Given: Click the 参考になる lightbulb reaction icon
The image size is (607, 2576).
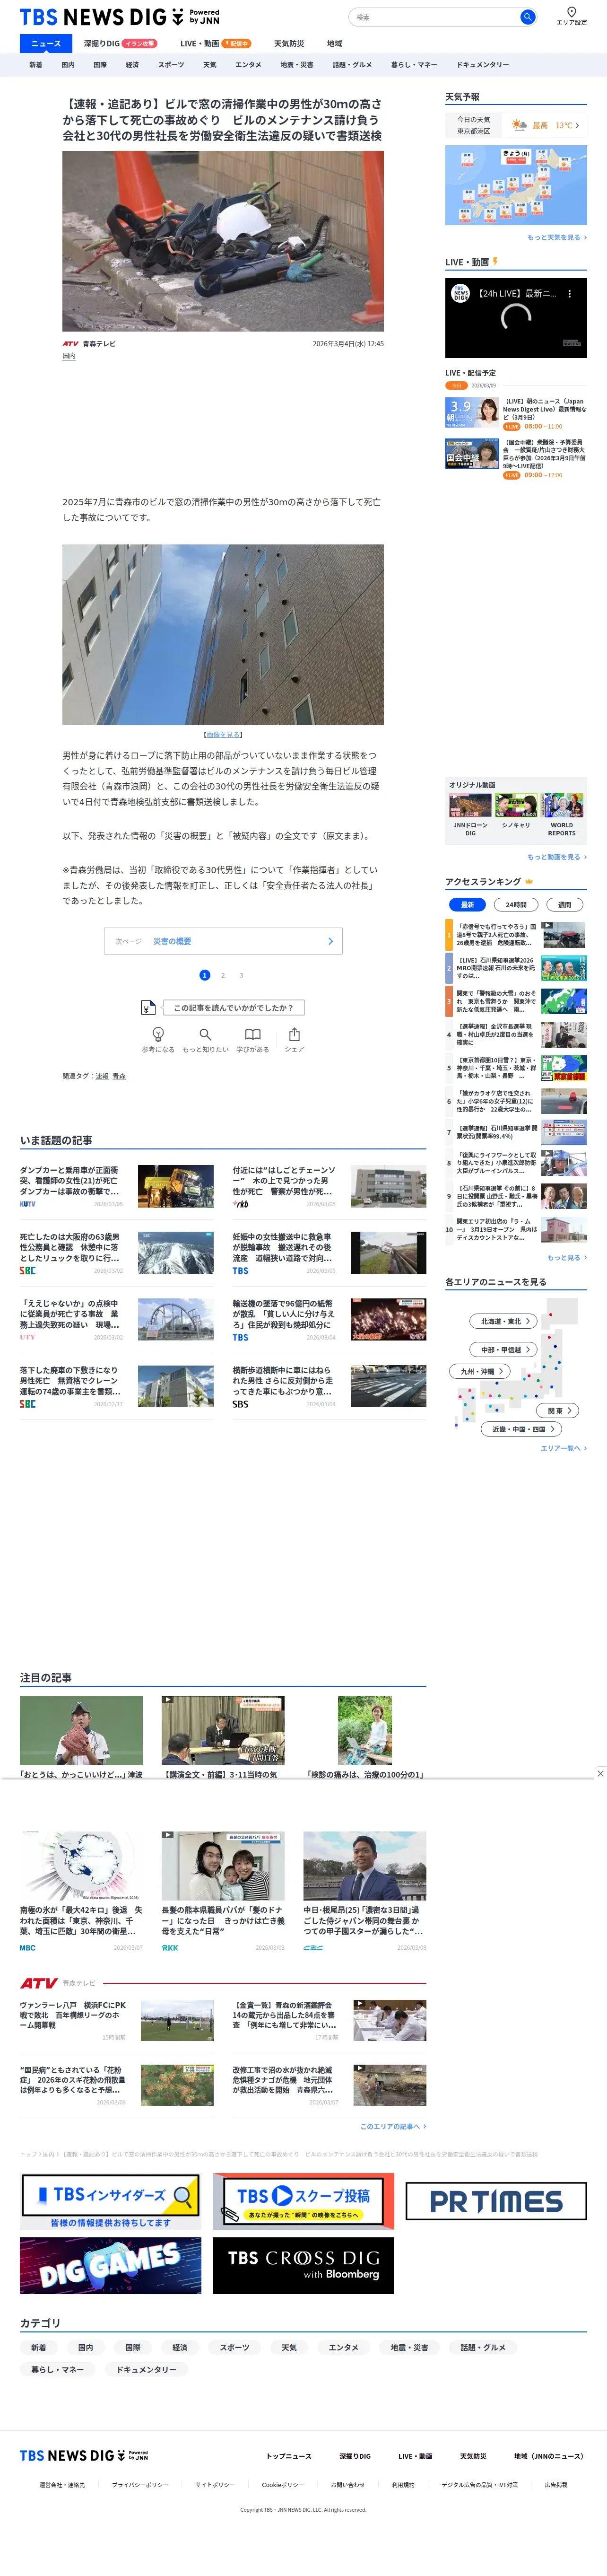Looking at the screenshot, I should click(x=158, y=1035).
